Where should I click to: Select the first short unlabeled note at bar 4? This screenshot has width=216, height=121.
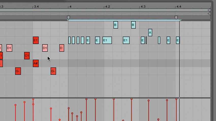tap(69, 40)
